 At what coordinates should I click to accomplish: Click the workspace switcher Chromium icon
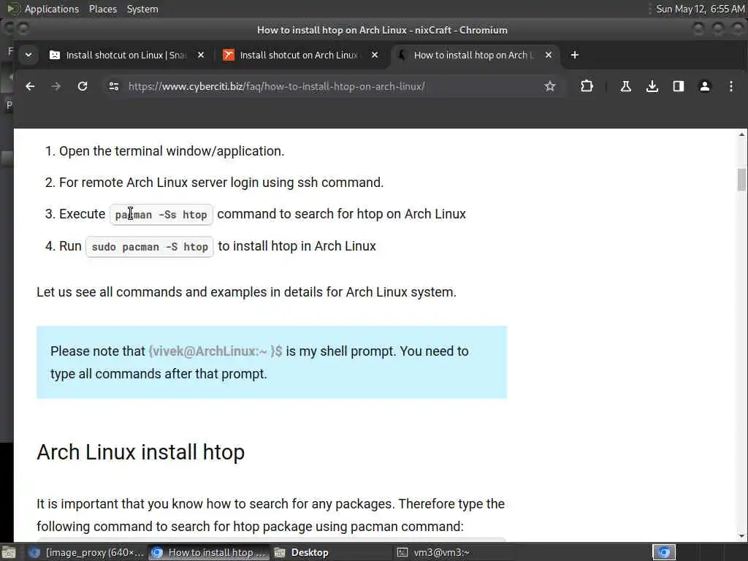(664, 552)
